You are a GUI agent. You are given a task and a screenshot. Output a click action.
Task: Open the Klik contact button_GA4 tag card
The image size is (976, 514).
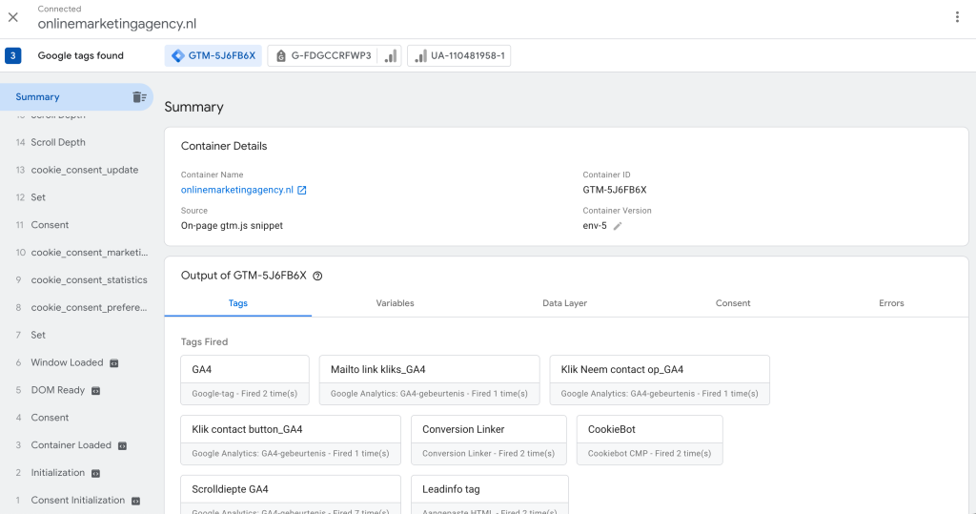point(291,440)
